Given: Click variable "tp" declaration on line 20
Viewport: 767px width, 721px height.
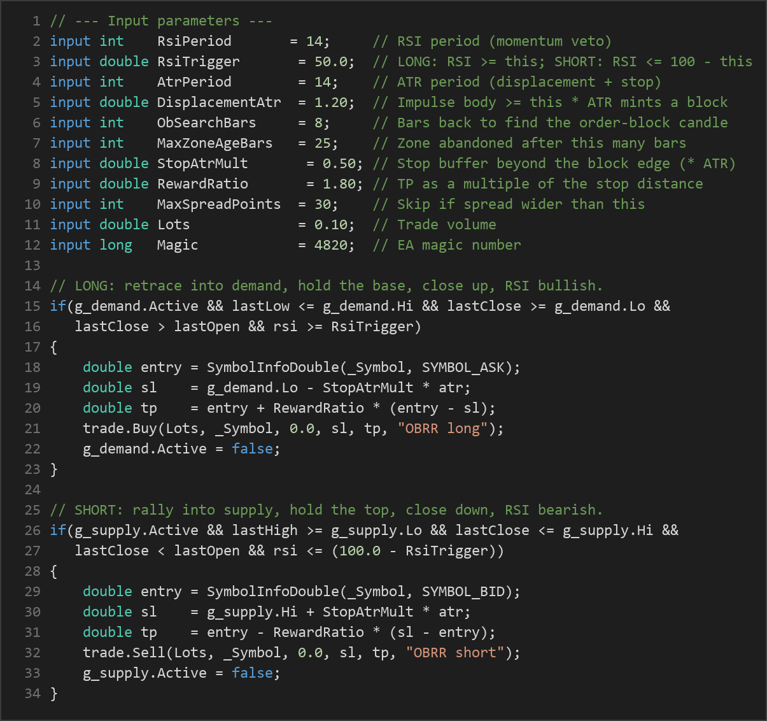Looking at the screenshot, I should [x=149, y=408].
